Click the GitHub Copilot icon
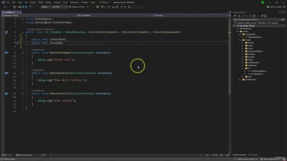287x161 pixels. [268, 7]
